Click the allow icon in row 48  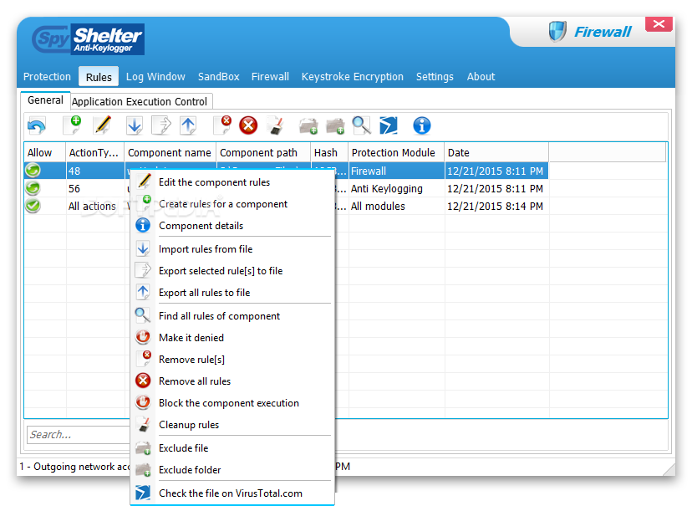point(33,171)
